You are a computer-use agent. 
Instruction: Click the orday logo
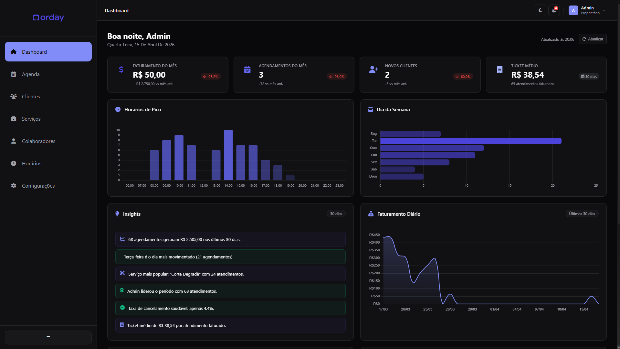[48, 17]
